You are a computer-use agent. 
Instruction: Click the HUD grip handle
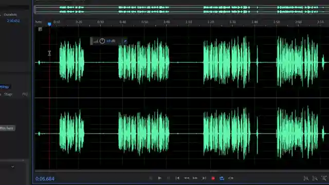pyautogui.click(x=92, y=41)
